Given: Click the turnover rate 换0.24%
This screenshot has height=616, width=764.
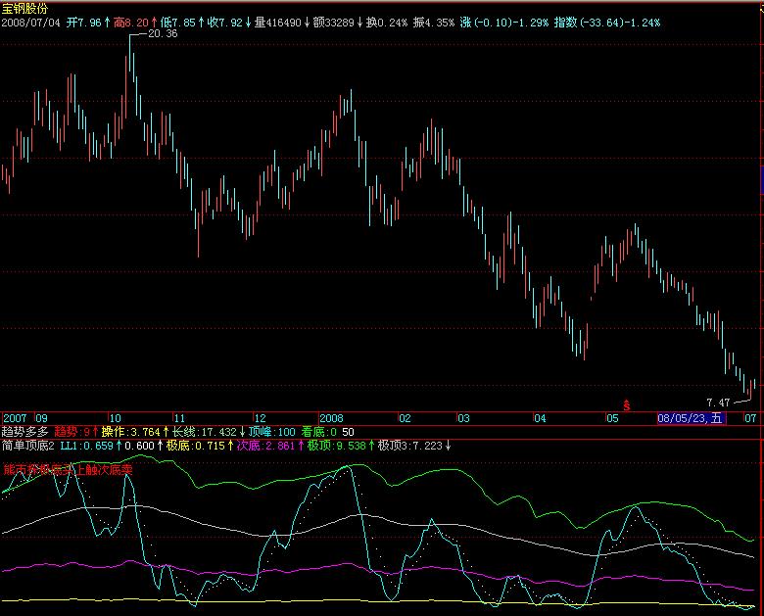Looking at the screenshot, I should (x=387, y=23).
